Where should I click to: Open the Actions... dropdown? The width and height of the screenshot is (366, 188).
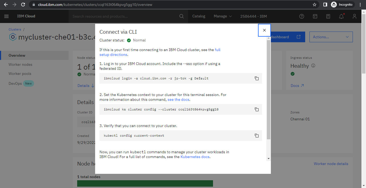click(x=331, y=37)
